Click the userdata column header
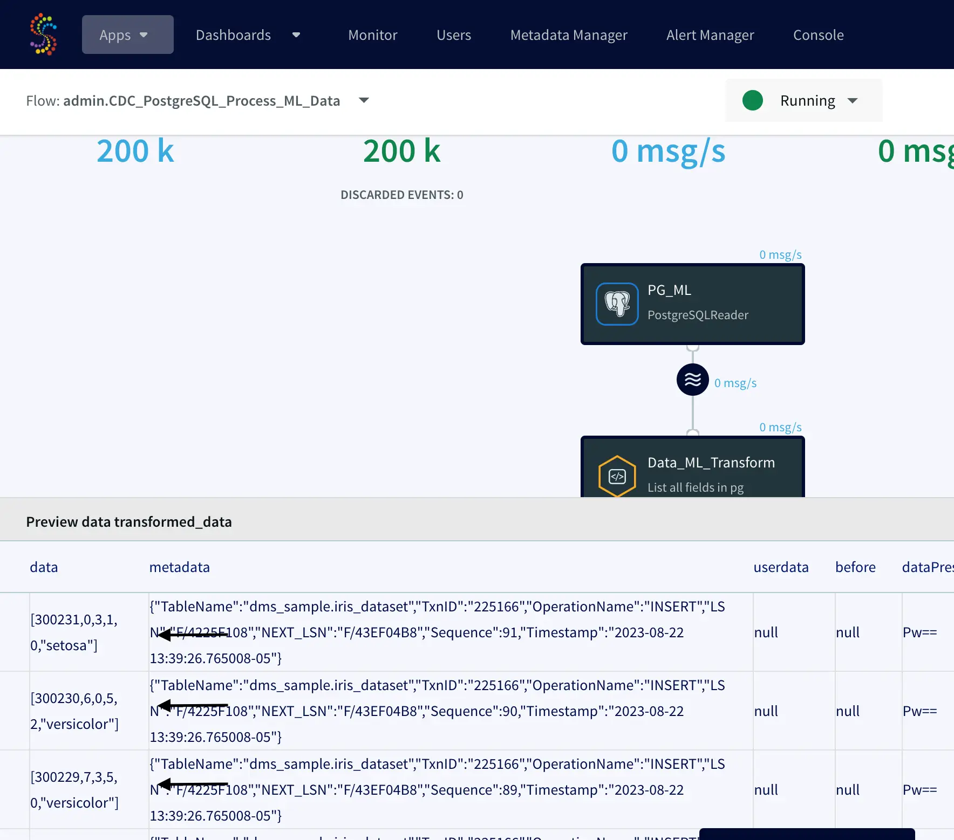This screenshot has height=840, width=954. [x=780, y=567]
